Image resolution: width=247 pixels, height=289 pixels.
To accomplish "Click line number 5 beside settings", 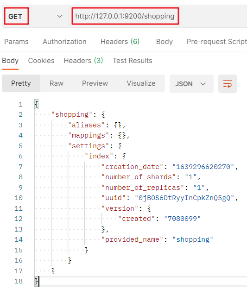I will point(20,146).
